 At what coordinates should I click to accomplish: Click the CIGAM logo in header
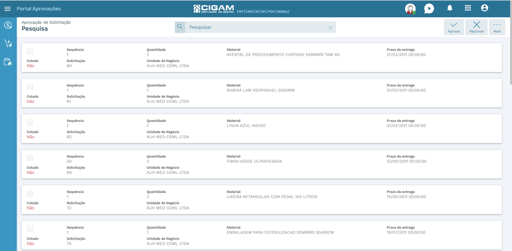coord(214,8)
